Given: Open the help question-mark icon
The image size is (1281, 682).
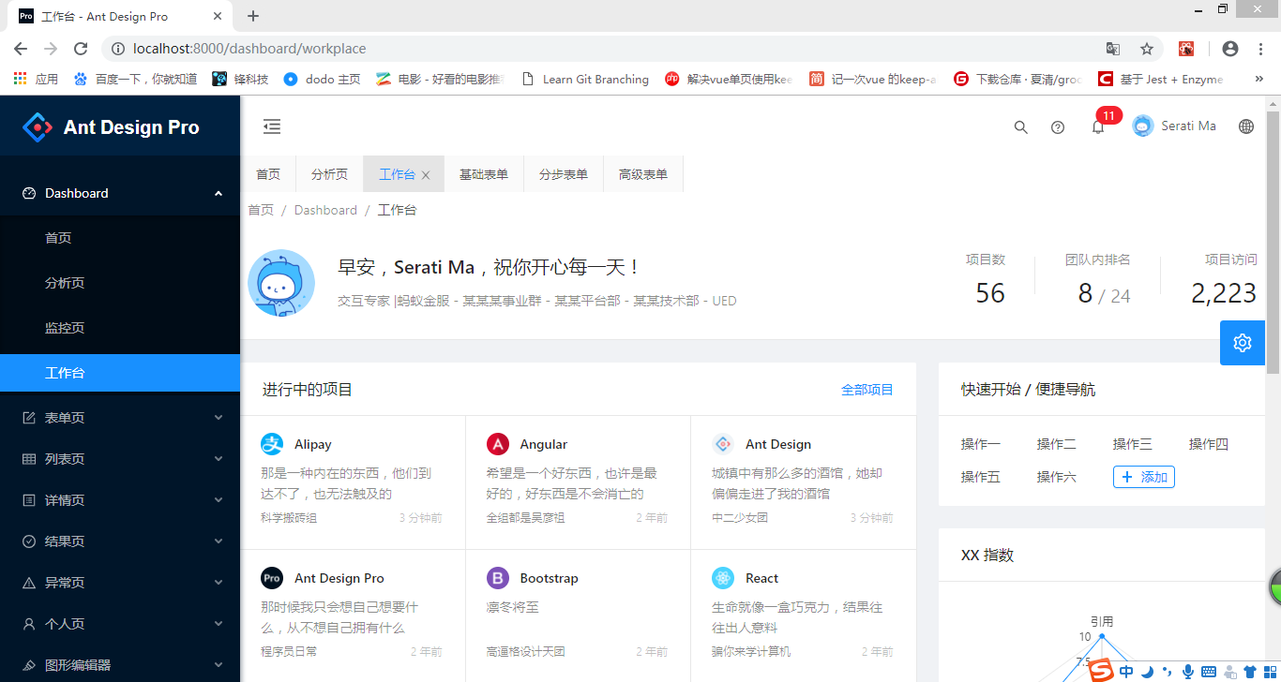Looking at the screenshot, I should click(x=1058, y=127).
